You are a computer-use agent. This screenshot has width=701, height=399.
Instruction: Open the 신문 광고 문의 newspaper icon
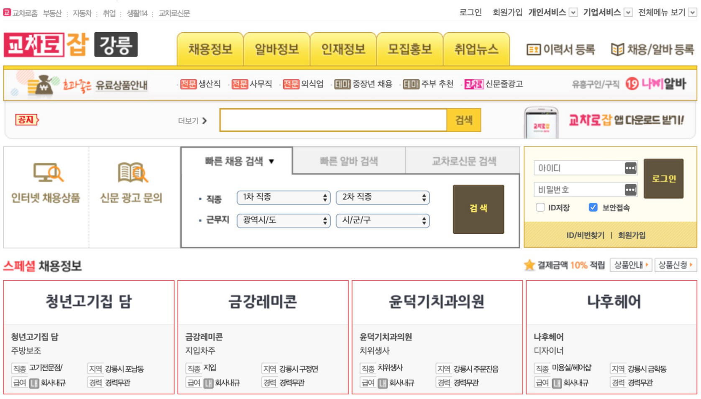point(133,172)
